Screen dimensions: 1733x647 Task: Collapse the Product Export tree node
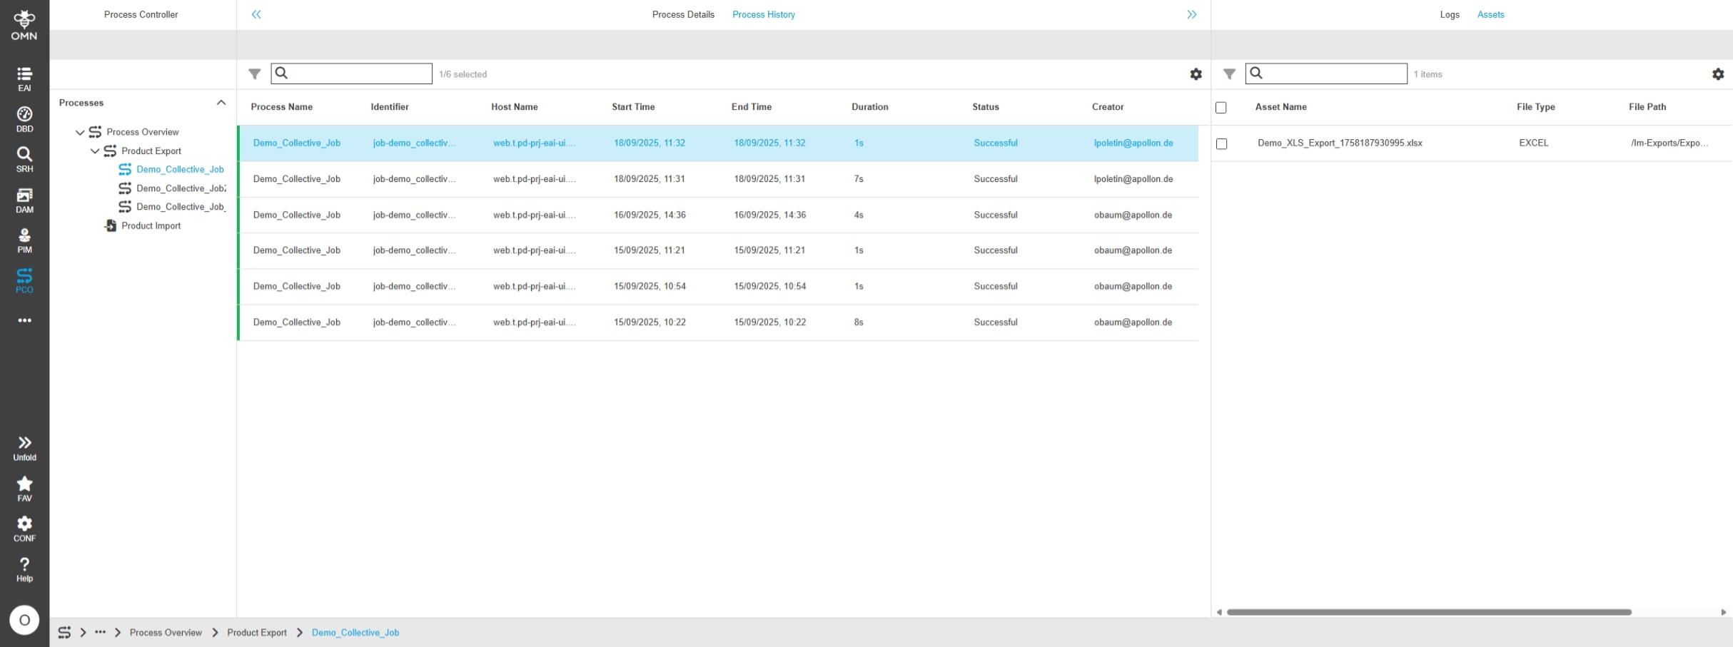95,151
